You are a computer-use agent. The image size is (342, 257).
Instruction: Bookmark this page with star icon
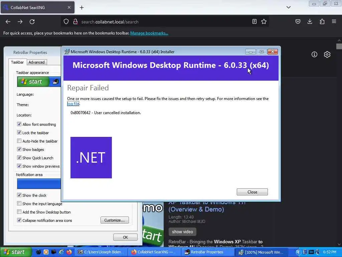(x=264, y=21)
